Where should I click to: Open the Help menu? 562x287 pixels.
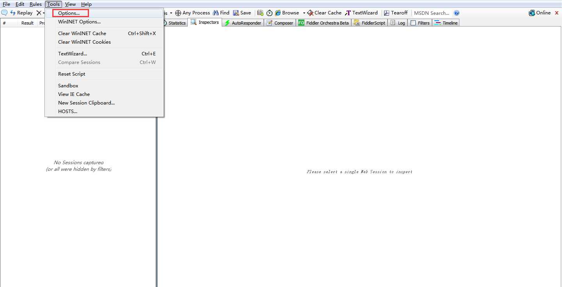86,4
